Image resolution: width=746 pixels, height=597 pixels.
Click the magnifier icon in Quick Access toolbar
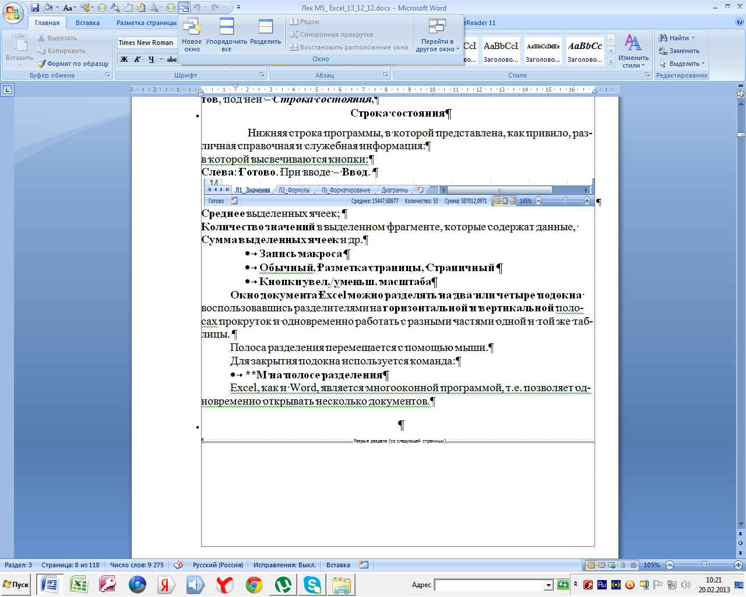(115, 8)
